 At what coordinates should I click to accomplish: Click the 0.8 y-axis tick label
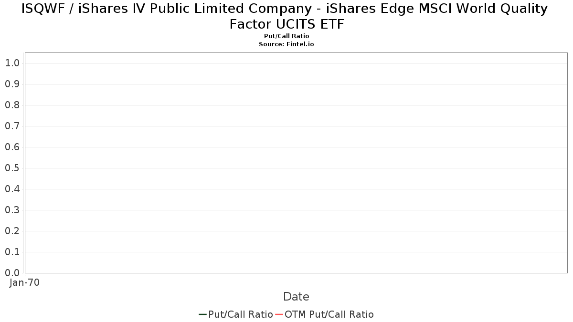pos(12,105)
